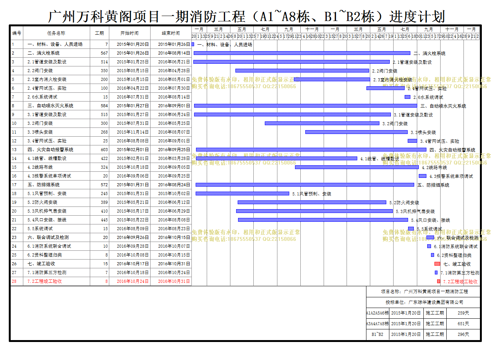Select end date 2015年10月02日 of 5.1风管预制
This screenshot has height=350, width=491.
click(174, 194)
